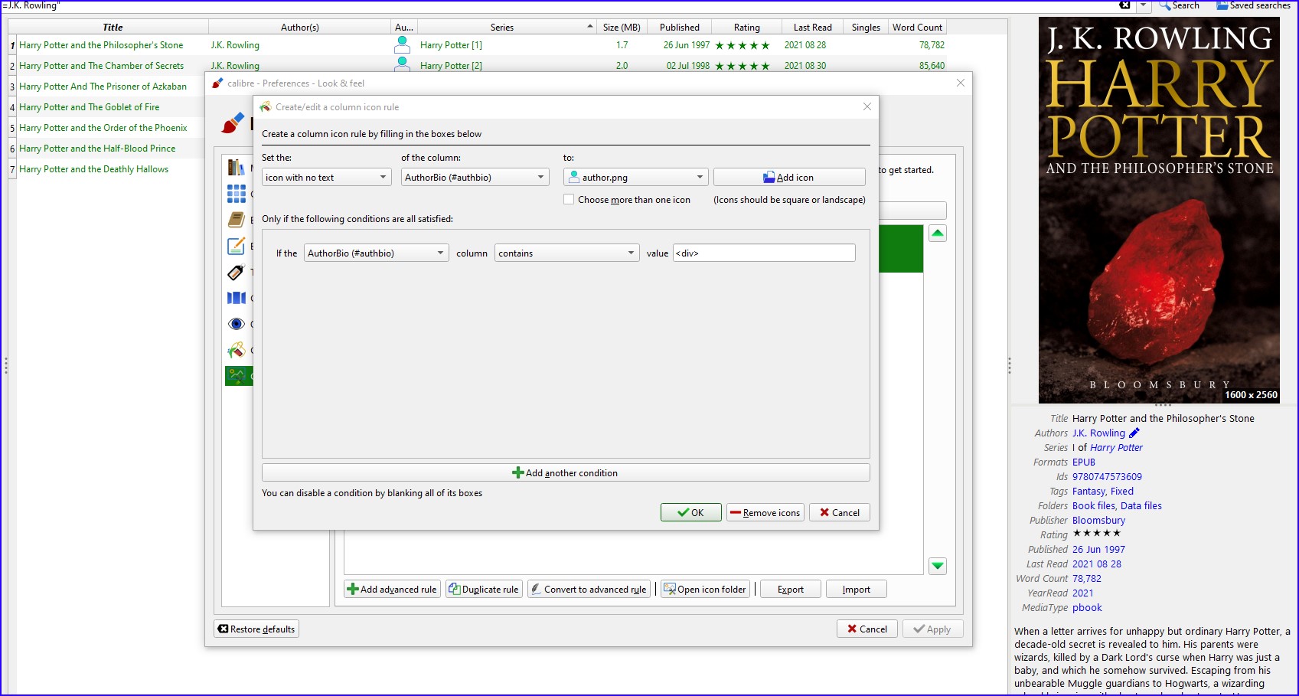Open 'of the column' AuthorBio dropdown
Screen dimensions: 1299x696
pyautogui.click(x=475, y=178)
